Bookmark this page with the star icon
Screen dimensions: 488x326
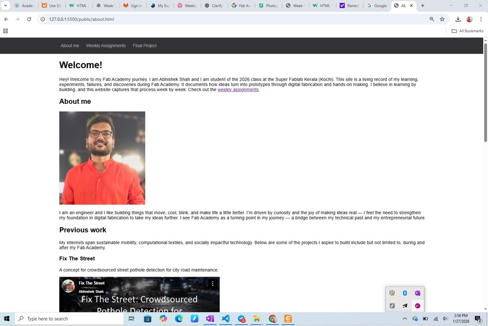coord(442,19)
